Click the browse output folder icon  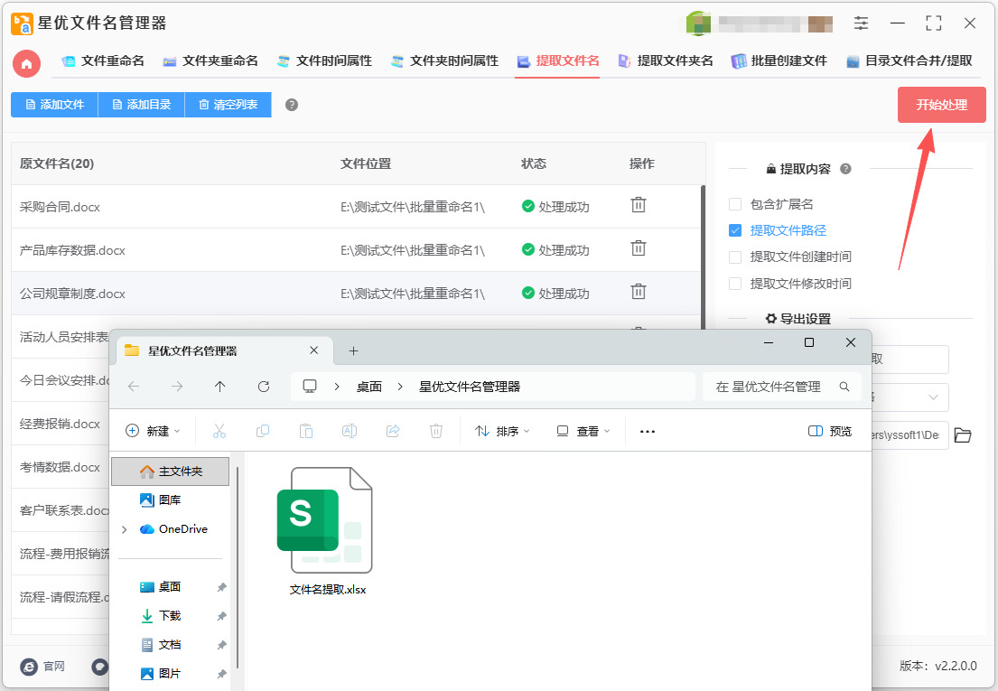pyautogui.click(x=963, y=435)
